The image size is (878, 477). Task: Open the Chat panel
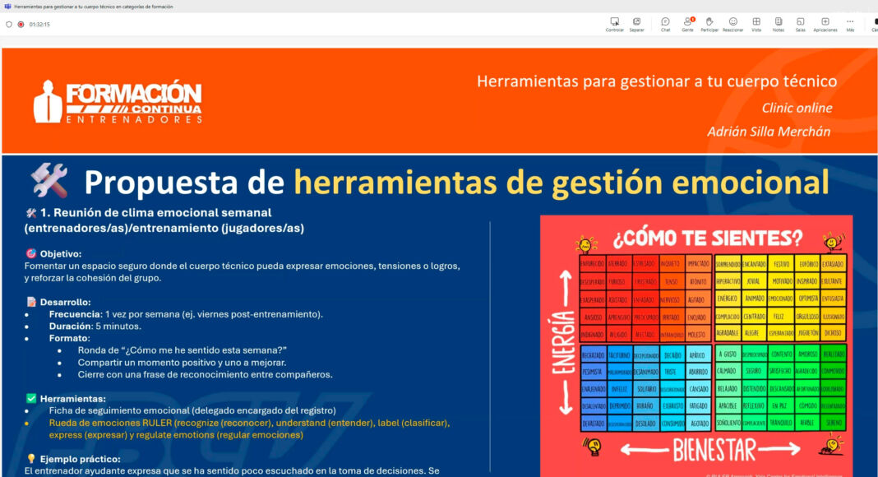click(x=665, y=24)
